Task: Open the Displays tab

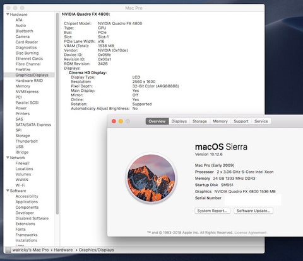Action: tap(179, 121)
